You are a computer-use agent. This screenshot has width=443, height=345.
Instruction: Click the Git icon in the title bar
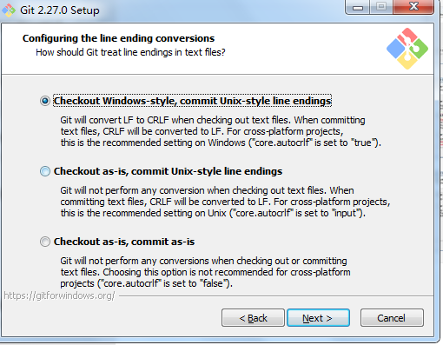point(9,10)
